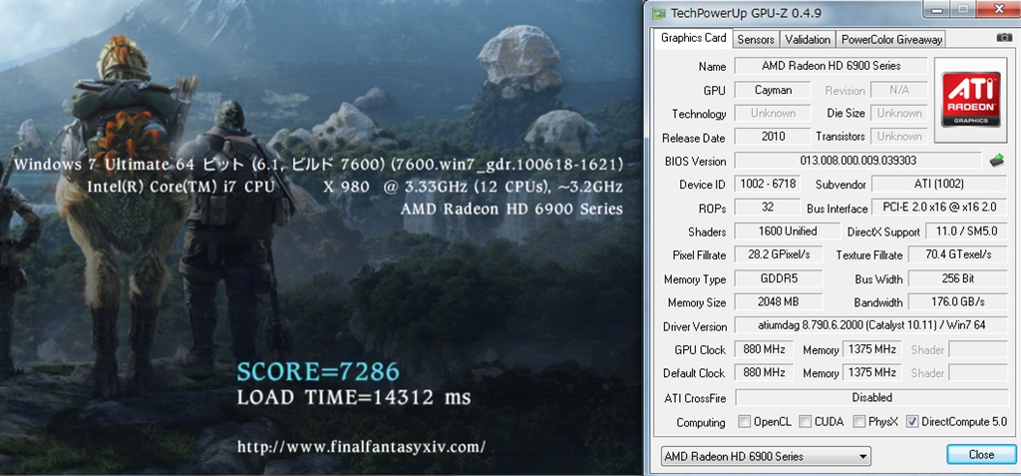Click the Driver Version label

click(695, 326)
